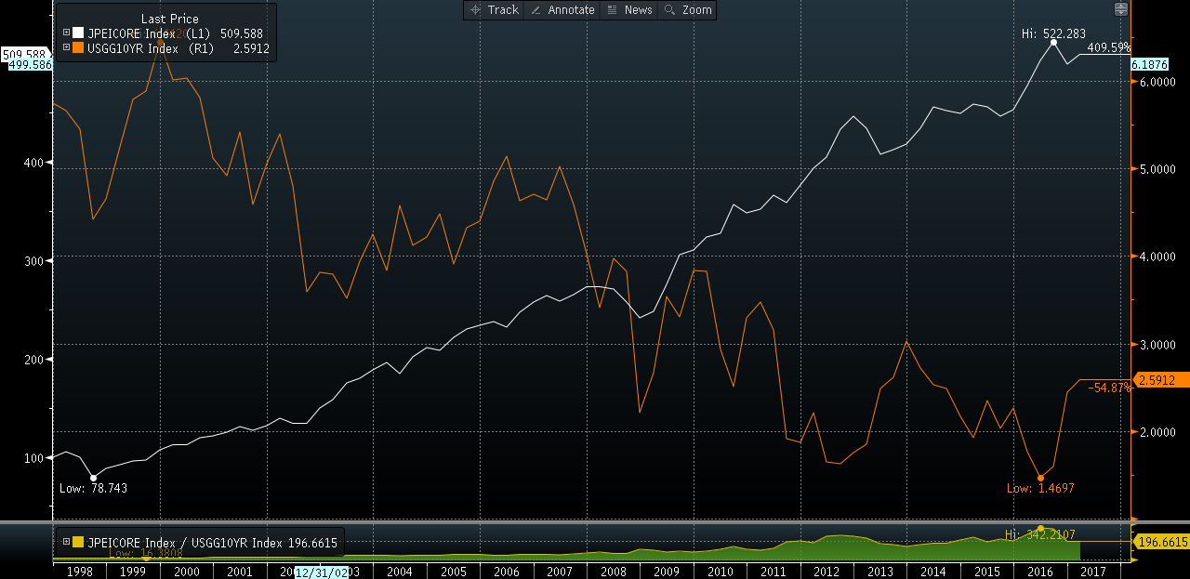Click the 196.6615 ratio axis tag

click(x=1161, y=542)
